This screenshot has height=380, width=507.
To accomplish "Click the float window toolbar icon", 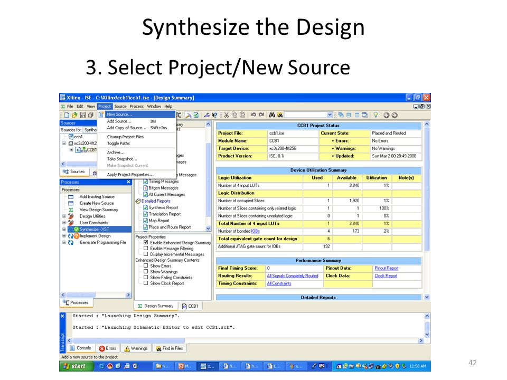I will tap(365, 115).
